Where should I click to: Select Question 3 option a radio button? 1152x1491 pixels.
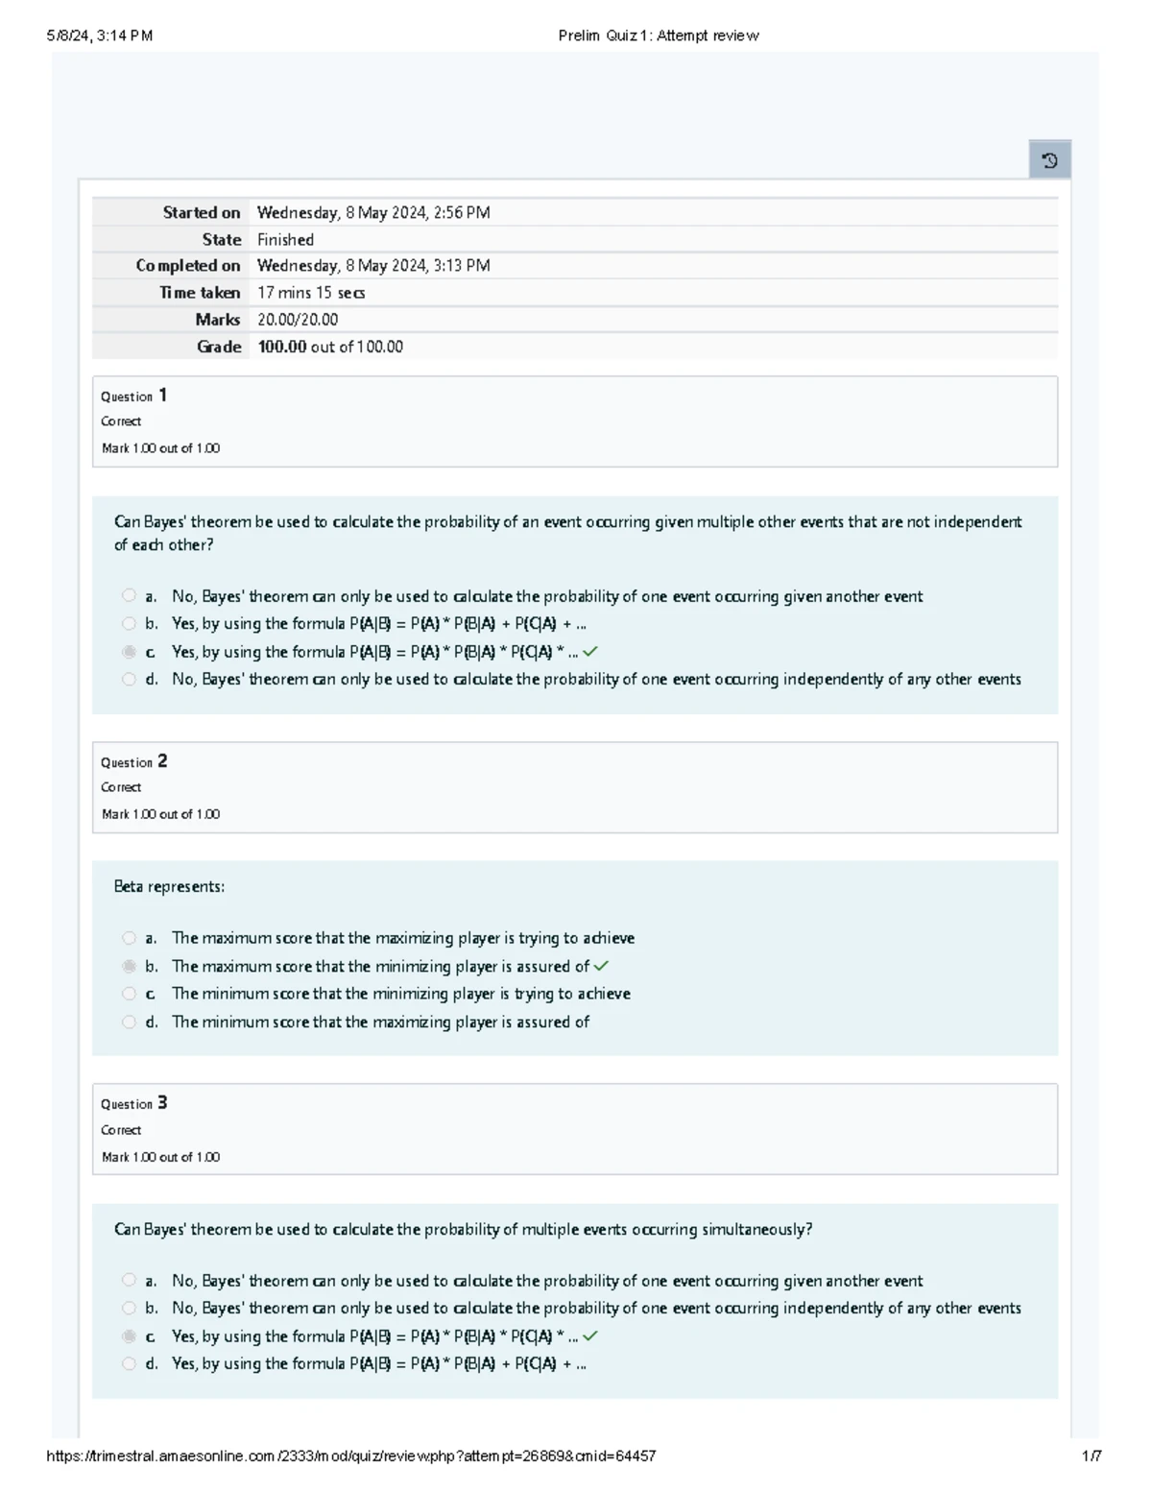[x=129, y=1281]
